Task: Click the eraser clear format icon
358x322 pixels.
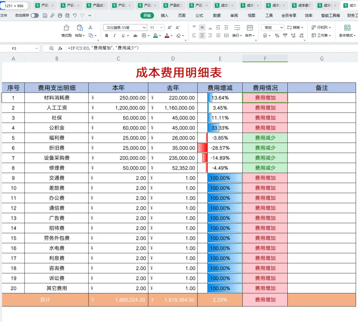Action: point(179,35)
